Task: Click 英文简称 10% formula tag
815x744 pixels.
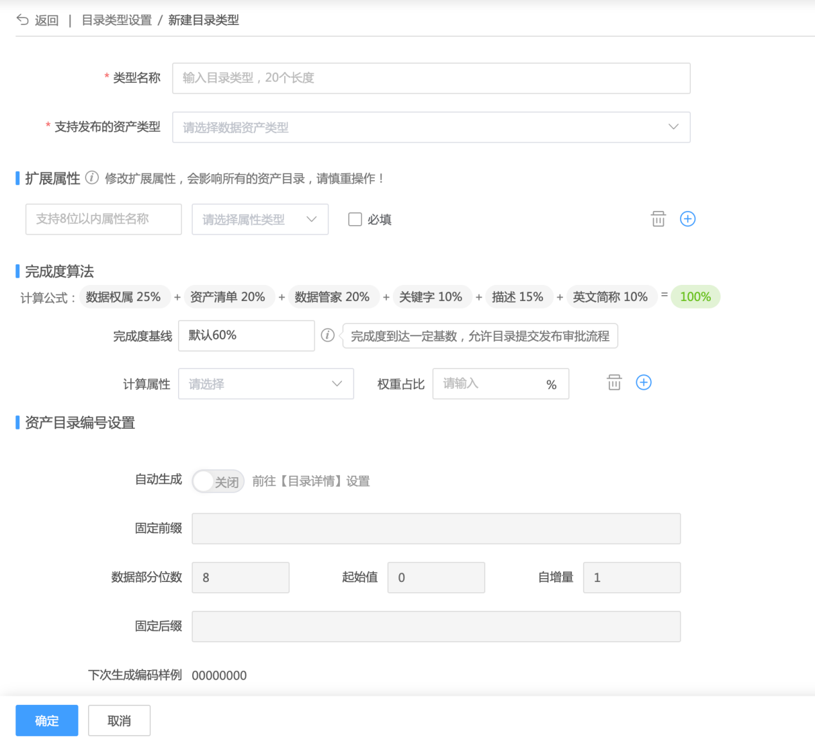Action: (611, 297)
